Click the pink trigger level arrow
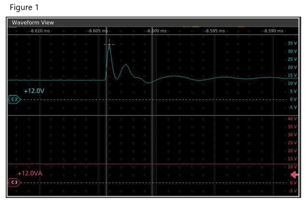 coord(295,174)
